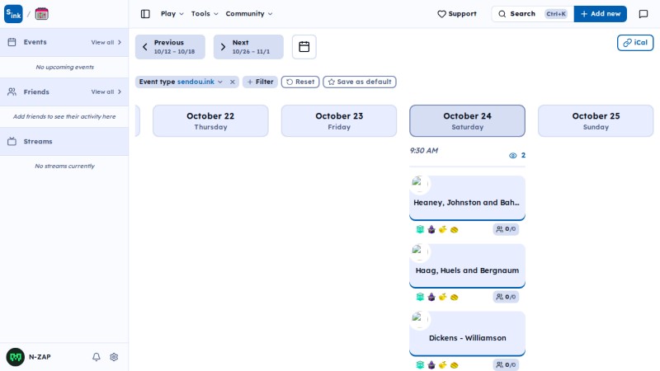This screenshot has height=371, width=660.
Task: Click Rainmaker icon under Heaney event
Action: point(443,229)
